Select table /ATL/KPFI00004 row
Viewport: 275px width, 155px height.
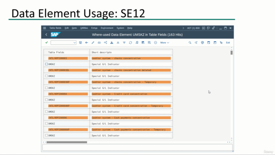(x=68, y=94)
